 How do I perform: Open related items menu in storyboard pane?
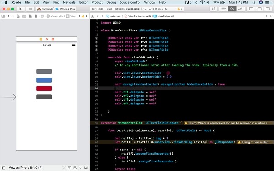[x=3, y=16]
